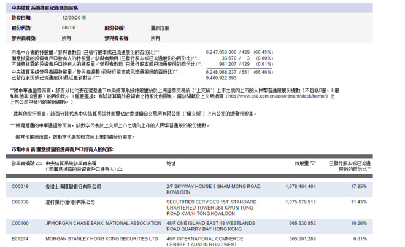Click 香港上海匯豐銀行有限公司 participant name
This screenshot has width=405, height=247.
point(73,186)
